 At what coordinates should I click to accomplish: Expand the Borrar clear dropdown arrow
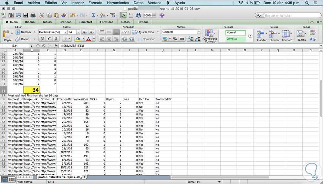(34, 39)
